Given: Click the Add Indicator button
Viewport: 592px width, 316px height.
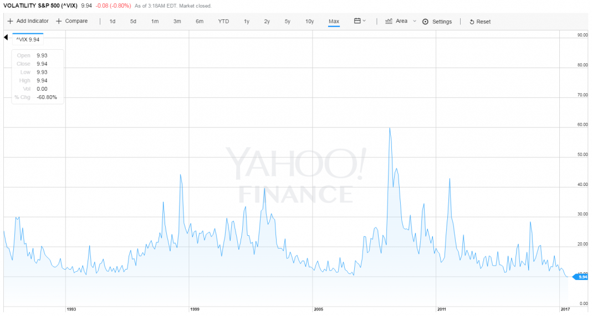Looking at the screenshot, I should (x=28, y=21).
